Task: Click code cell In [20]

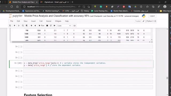Action: tap(88, 64)
